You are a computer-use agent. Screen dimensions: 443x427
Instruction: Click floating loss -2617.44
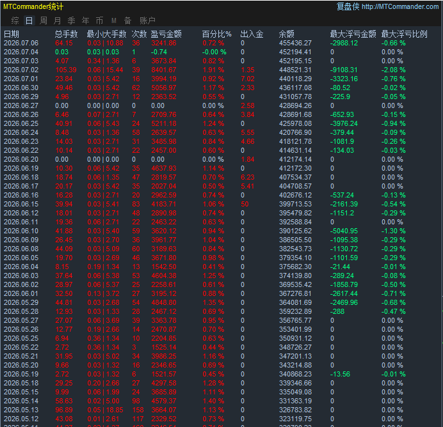click(x=344, y=293)
